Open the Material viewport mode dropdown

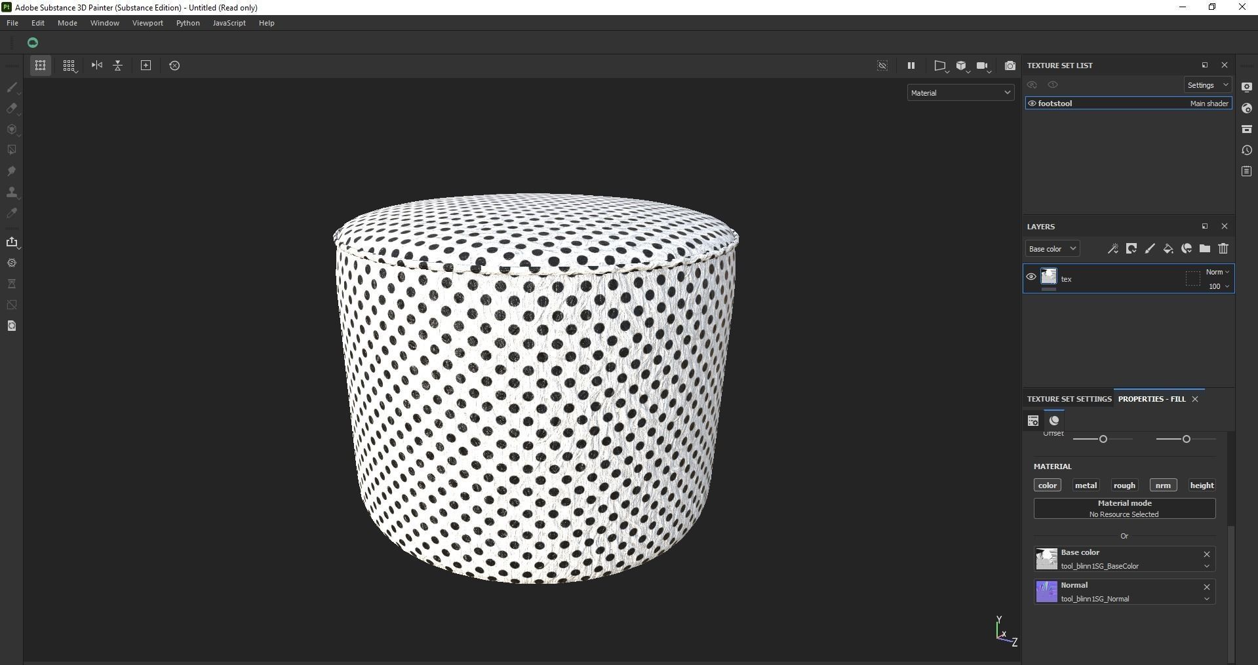point(960,93)
